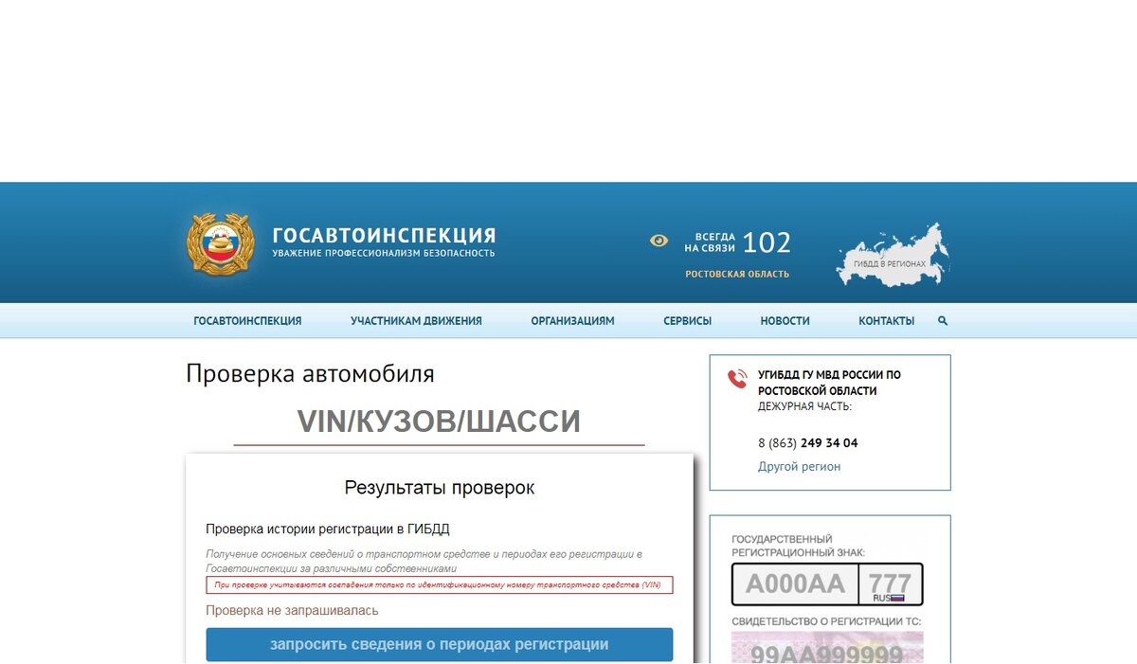This screenshot has width=1137, height=664.
Task: Open the СЕРВИСЫ menu
Action: click(686, 320)
